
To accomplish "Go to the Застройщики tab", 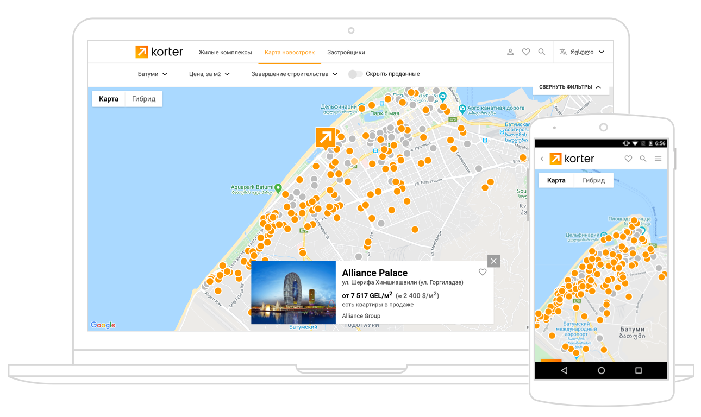I will [346, 53].
